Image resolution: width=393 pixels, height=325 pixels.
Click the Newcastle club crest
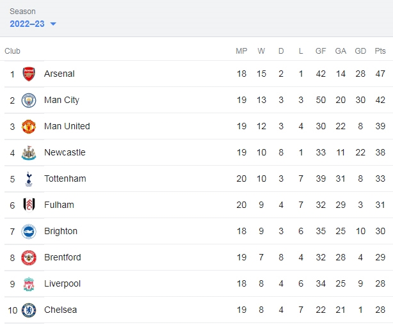click(29, 153)
